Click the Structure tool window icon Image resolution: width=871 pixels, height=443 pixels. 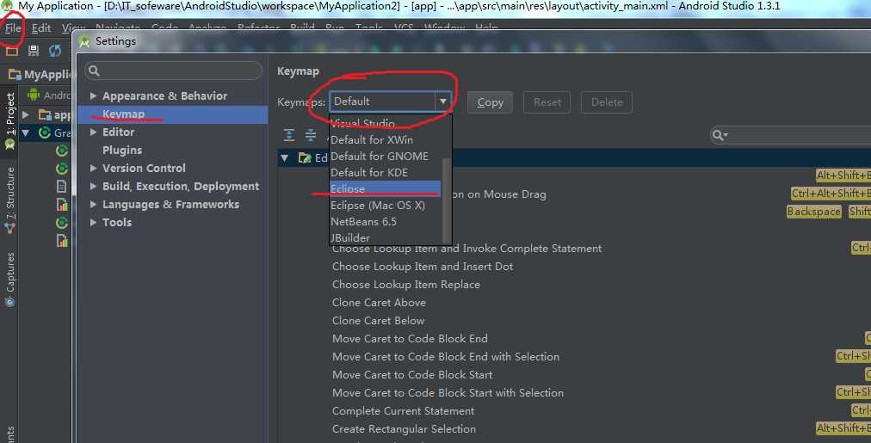pos(9,228)
